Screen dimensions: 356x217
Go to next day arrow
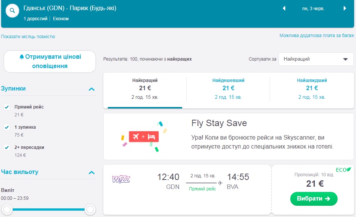[345, 9]
